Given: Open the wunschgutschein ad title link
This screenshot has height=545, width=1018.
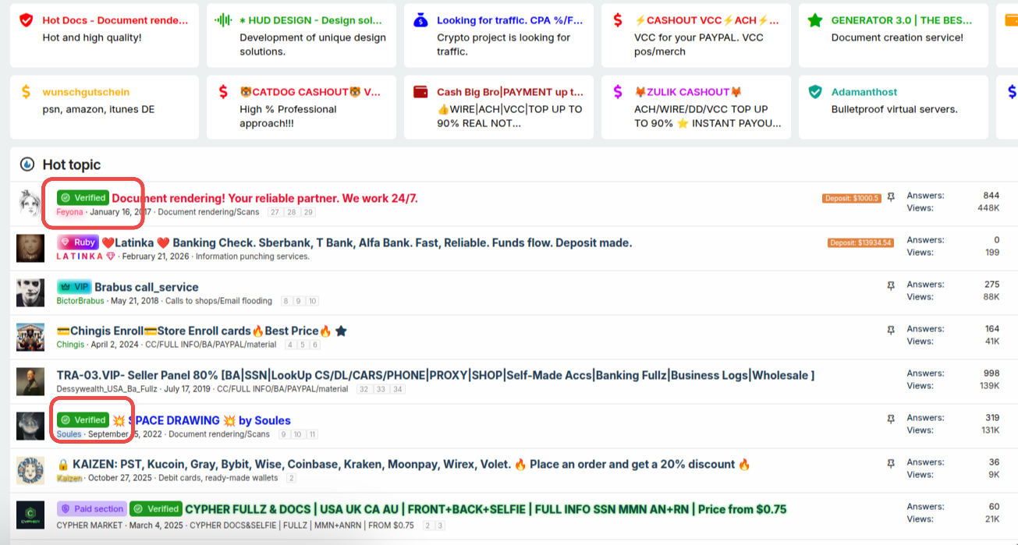Looking at the screenshot, I should [x=87, y=92].
